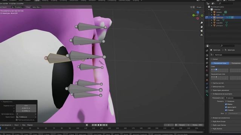Open the Output properties tab icon
Viewport: 241px width, 135px height.
coord(207,59)
